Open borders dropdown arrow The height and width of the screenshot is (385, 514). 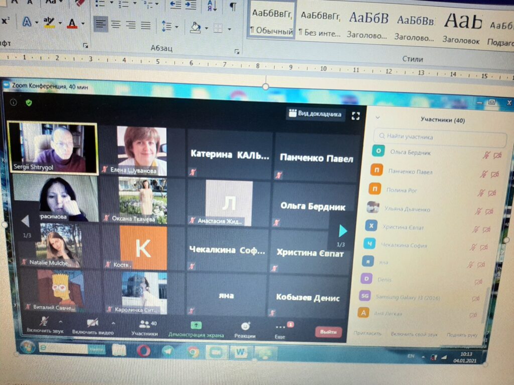pyautogui.click(x=229, y=29)
